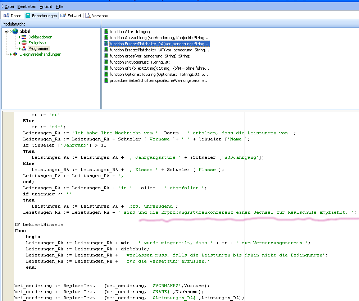
Task: Expand the Ereignisse arrow
Action: click(x=20, y=43)
